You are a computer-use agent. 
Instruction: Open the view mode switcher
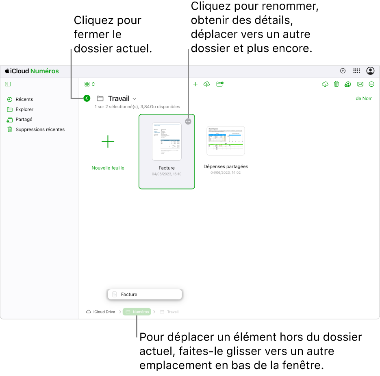click(x=89, y=84)
